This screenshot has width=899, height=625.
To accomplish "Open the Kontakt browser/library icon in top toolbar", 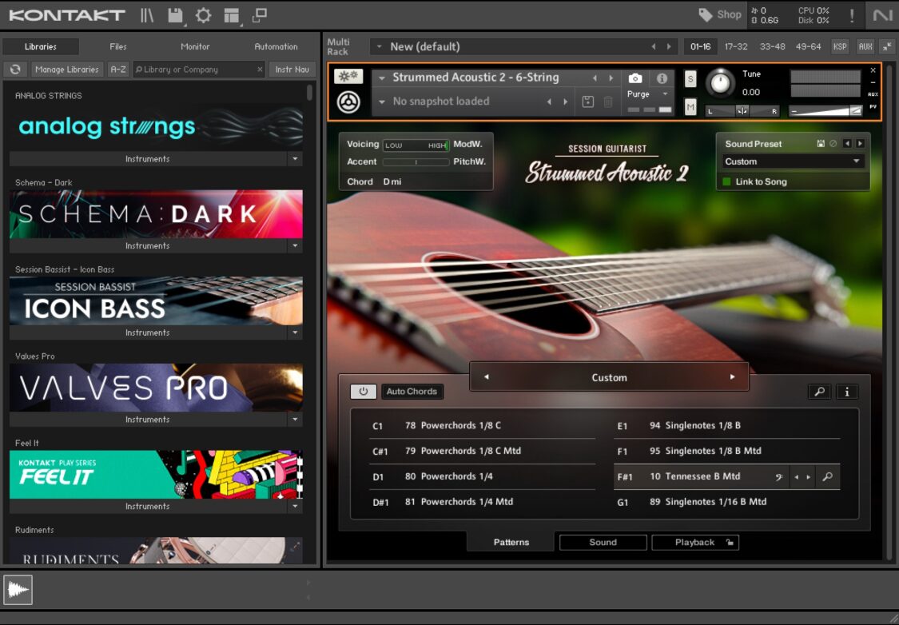I will click(147, 14).
